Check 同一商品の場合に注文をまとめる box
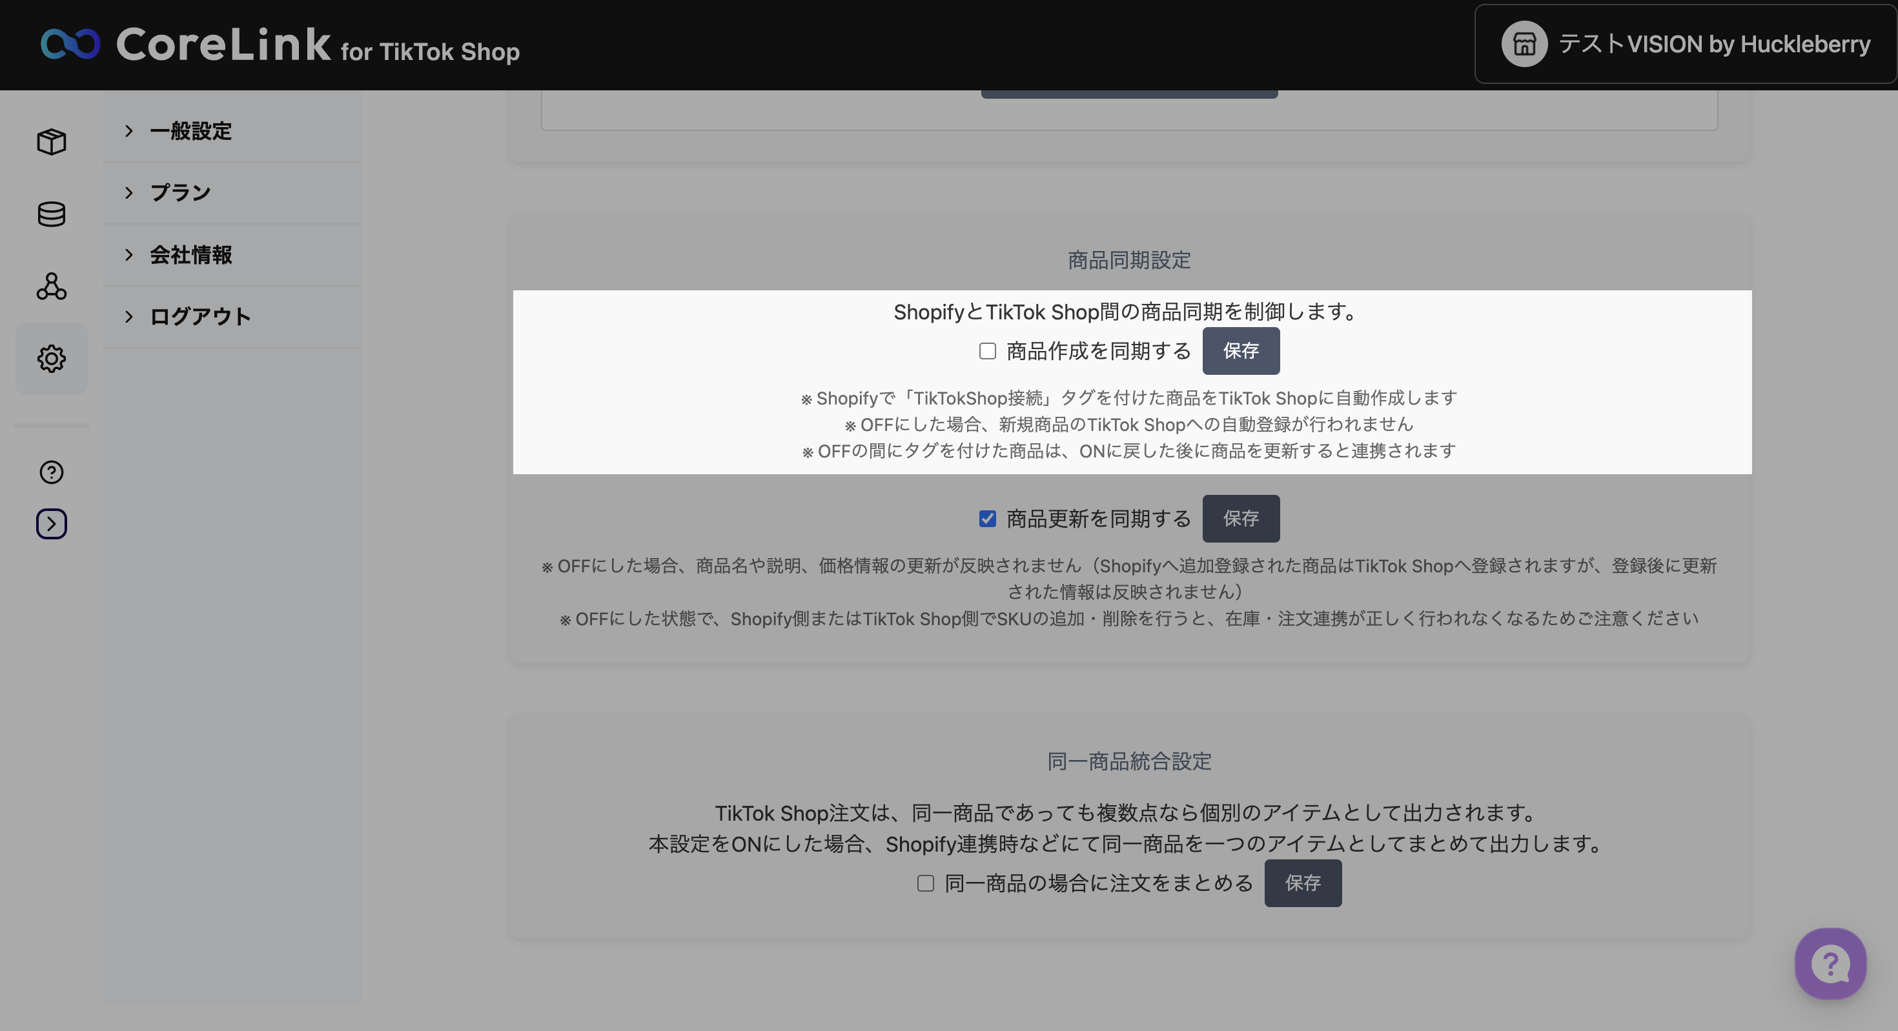This screenshot has width=1898, height=1031. 925,883
